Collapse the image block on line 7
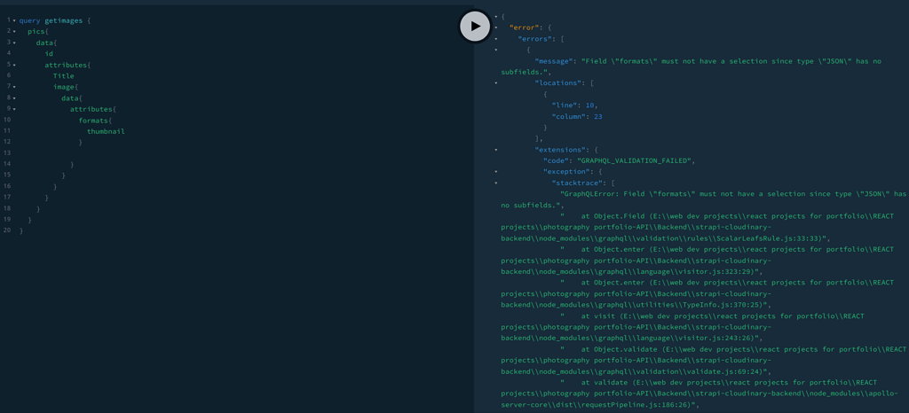 (x=14, y=87)
